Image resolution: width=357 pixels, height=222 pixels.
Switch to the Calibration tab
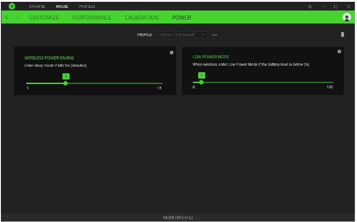pos(141,17)
